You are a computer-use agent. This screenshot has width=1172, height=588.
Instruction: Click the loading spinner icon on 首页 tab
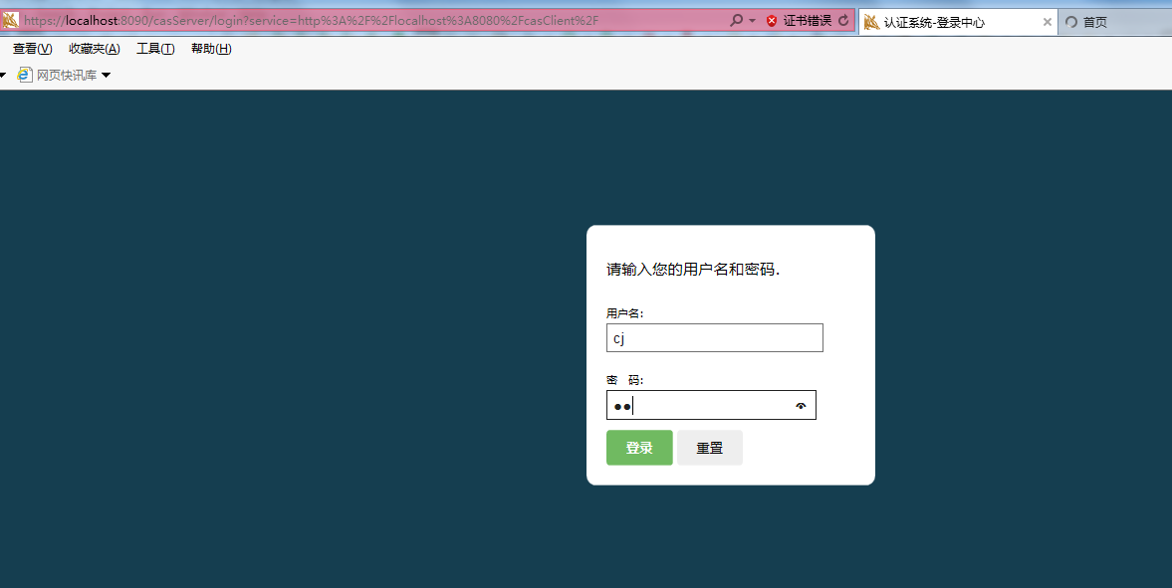coord(1071,23)
